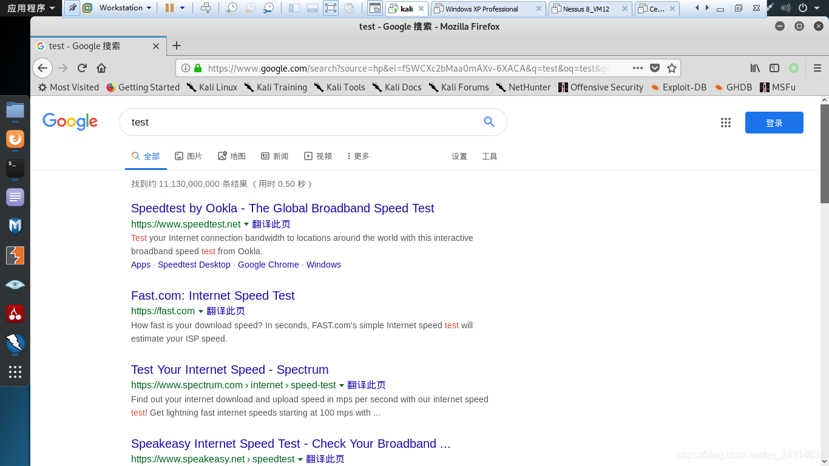Reload the current page in Firefox

click(x=81, y=68)
